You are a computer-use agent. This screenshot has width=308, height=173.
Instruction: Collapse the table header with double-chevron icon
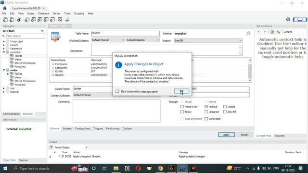[x=248, y=33]
